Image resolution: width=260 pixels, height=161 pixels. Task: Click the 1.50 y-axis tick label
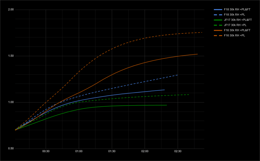click(x=11, y=56)
